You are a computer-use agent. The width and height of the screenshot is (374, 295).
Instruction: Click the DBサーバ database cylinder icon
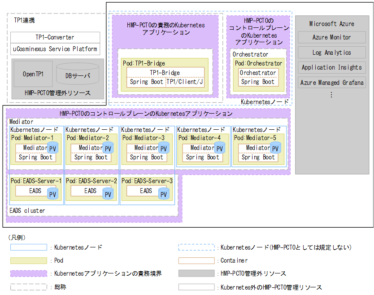[78, 74]
